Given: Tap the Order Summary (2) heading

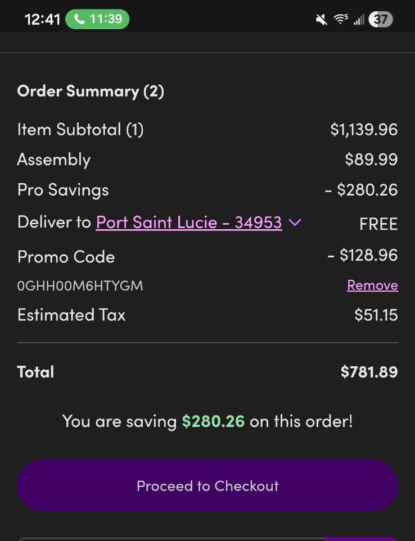Looking at the screenshot, I should [x=91, y=91].
